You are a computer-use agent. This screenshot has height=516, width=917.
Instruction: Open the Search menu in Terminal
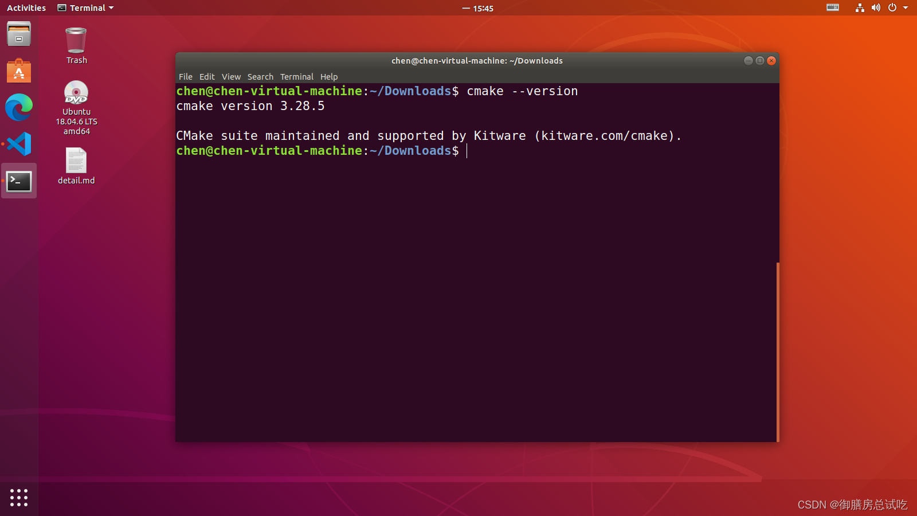(260, 77)
